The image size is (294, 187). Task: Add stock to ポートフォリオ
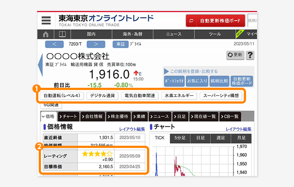pyautogui.click(x=174, y=81)
